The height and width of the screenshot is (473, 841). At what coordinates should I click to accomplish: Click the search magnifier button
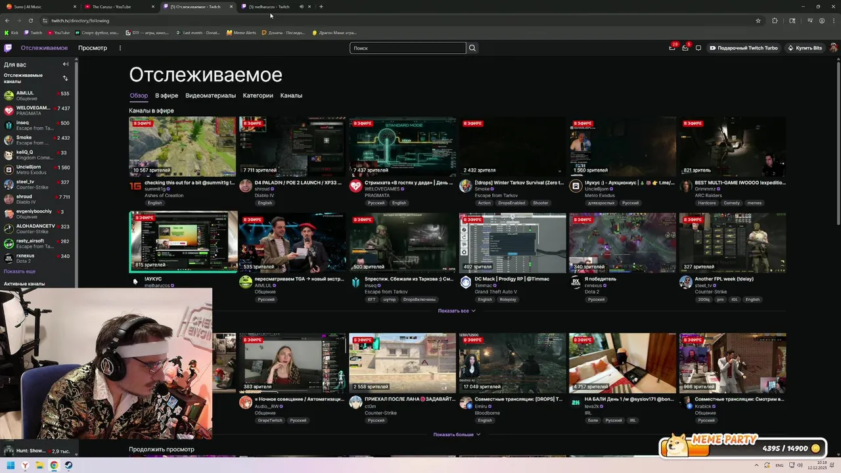tap(472, 48)
